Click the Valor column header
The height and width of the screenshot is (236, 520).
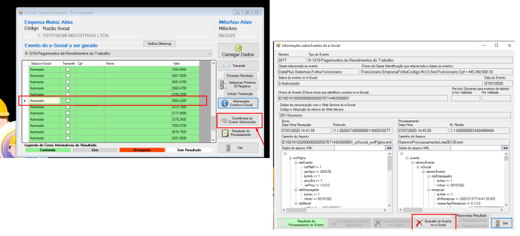pos(185,63)
